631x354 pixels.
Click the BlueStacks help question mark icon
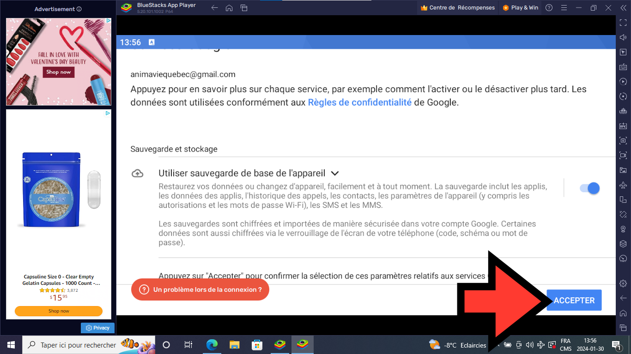[x=549, y=8]
